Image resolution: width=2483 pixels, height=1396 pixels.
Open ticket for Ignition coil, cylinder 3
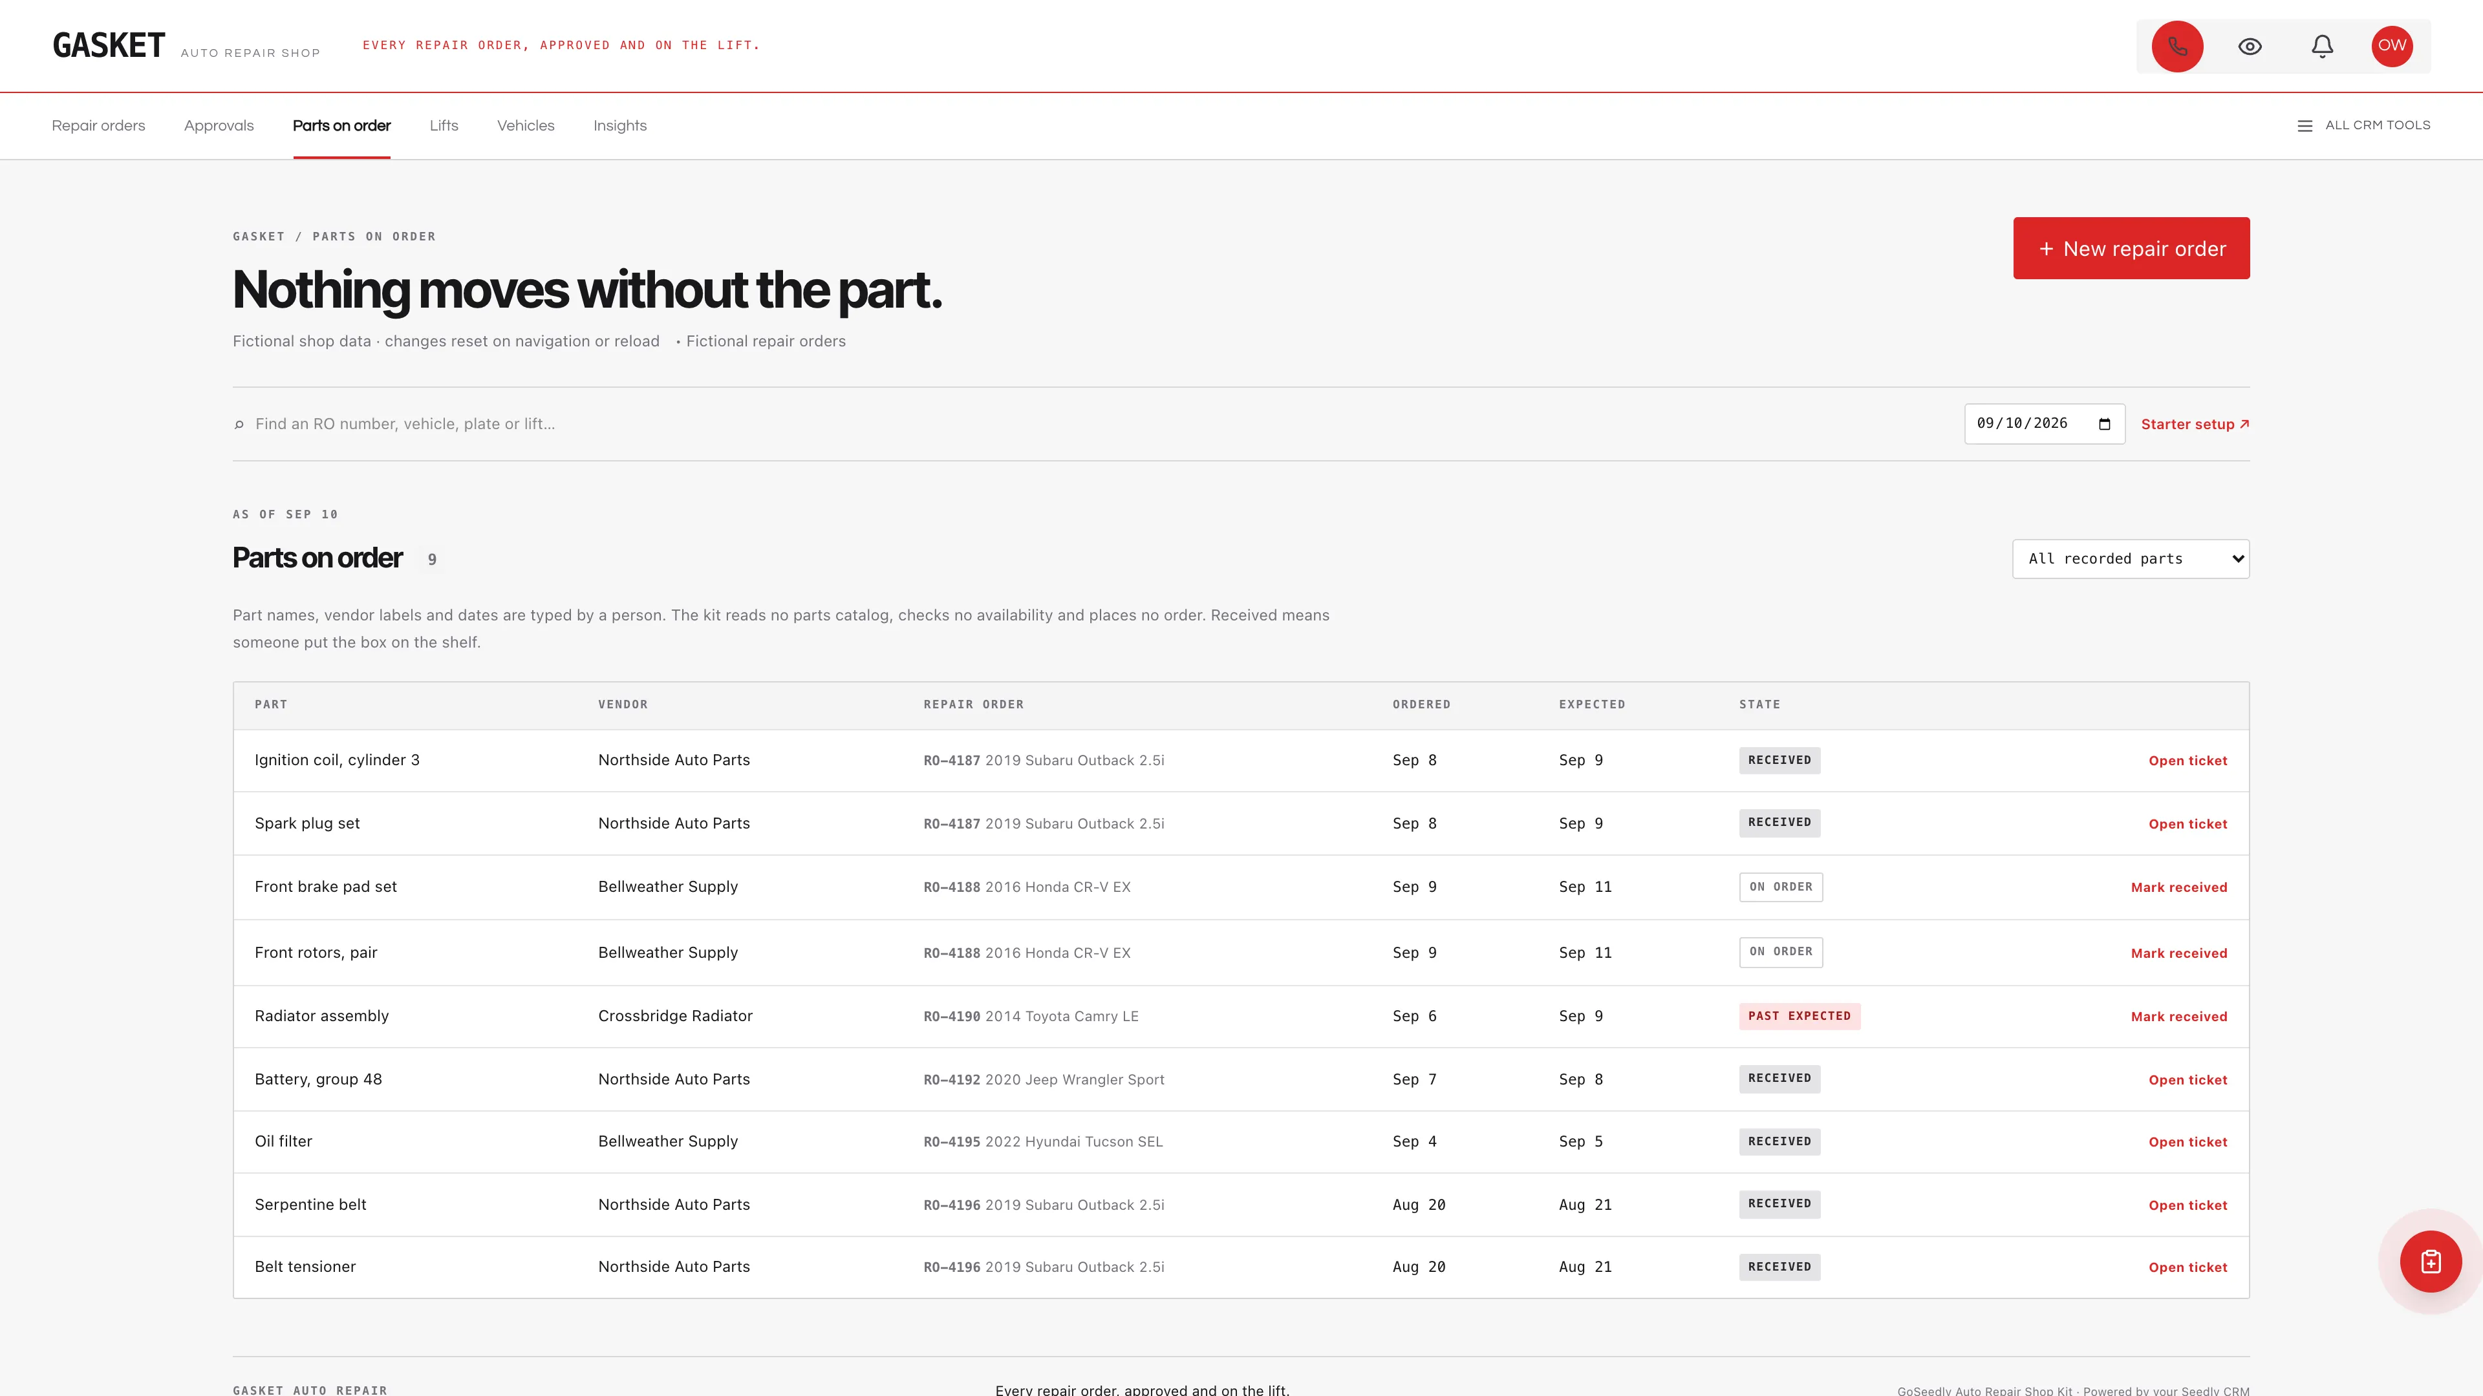pyautogui.click(x=2187, y=761)
